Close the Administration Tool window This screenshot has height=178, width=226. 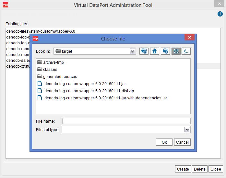pos(220,4)
